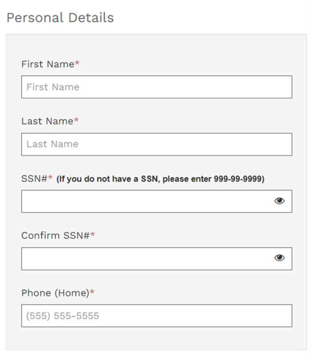Screen dimensions: 312x363
Task: Reveal the Confirm SSN# entry via eye icon
Action: point(279,258)
